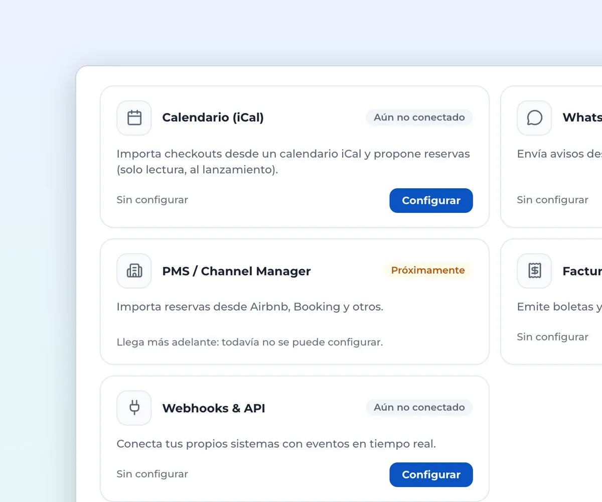Click the Sin configurar text on the Webhooks card
The image size is (602, 502).
point(152,474)
